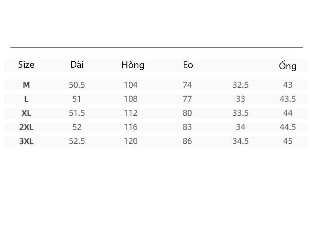Image resolution: width=312 pixels, height=243 pixels.
Task: Click the 51.5 length value for XL
Action: [77, 113]
